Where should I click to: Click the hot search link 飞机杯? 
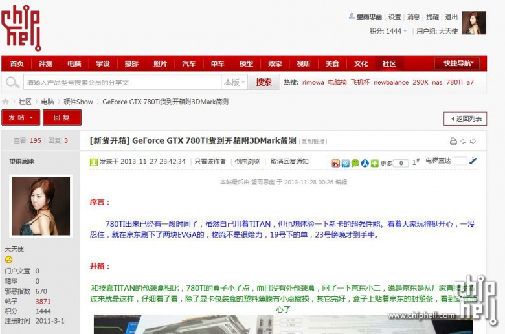(360, 82)
